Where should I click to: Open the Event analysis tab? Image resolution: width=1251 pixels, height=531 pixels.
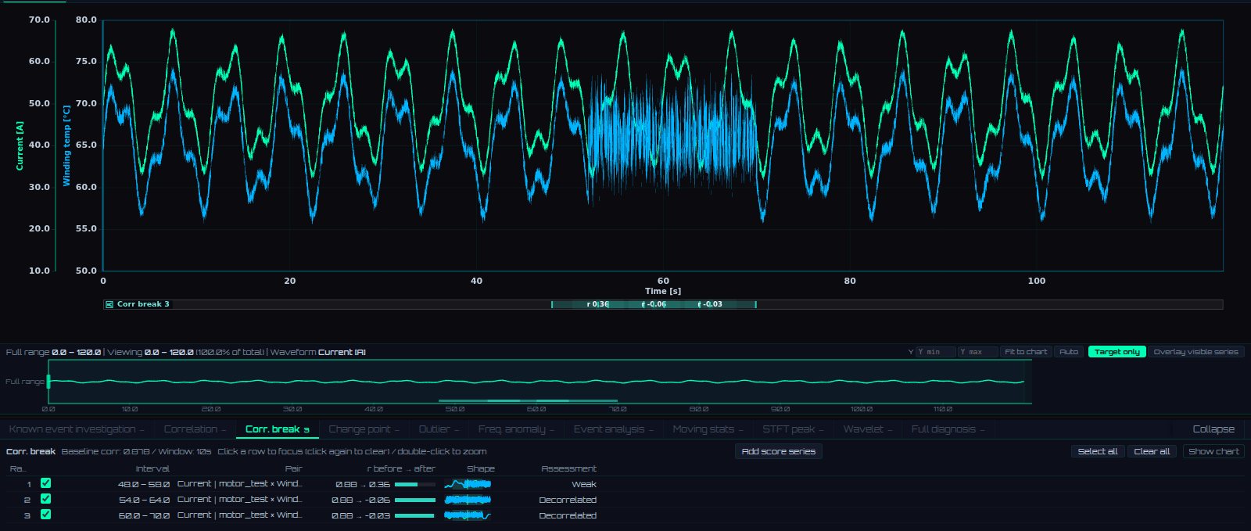613,429
